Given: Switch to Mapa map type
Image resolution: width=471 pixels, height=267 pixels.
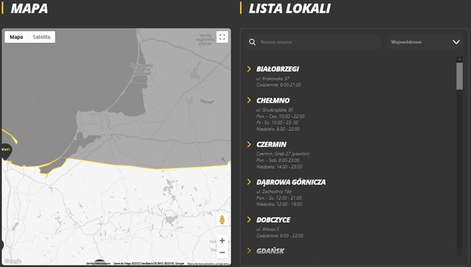Looking at the screenshot, I should pyautogui.click(x=16, y=37).
